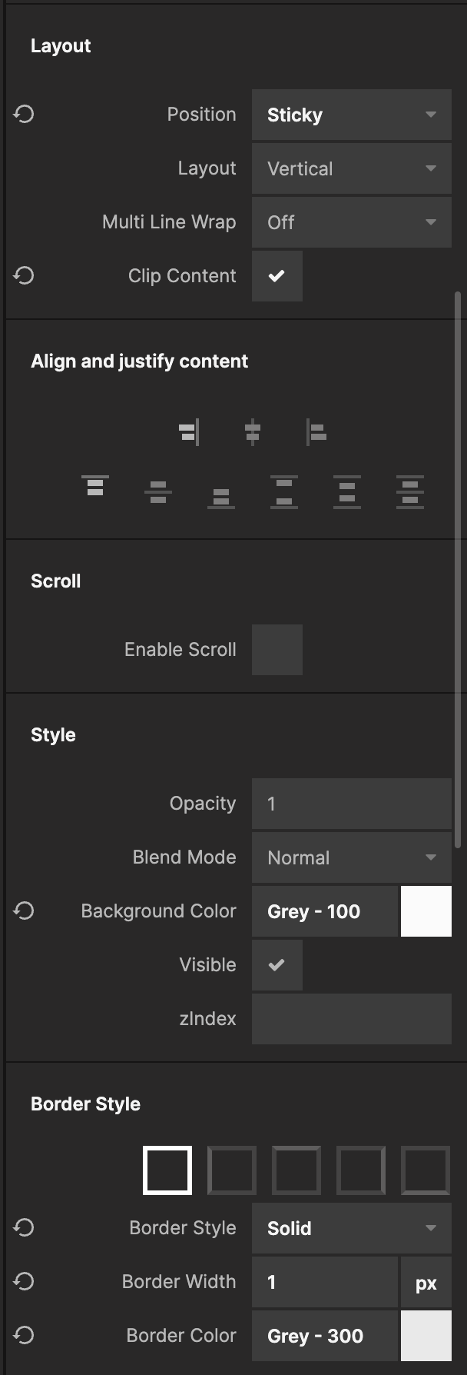Open the Blend Mode dropdown
This screenshot has height=1375, width=467.
point(351,857)
